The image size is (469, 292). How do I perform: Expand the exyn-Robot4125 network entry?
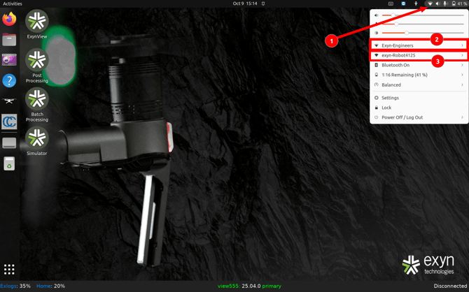click(x=419, y=55)
